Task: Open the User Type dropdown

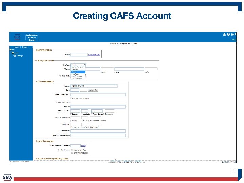Action: tap(78, 65)
